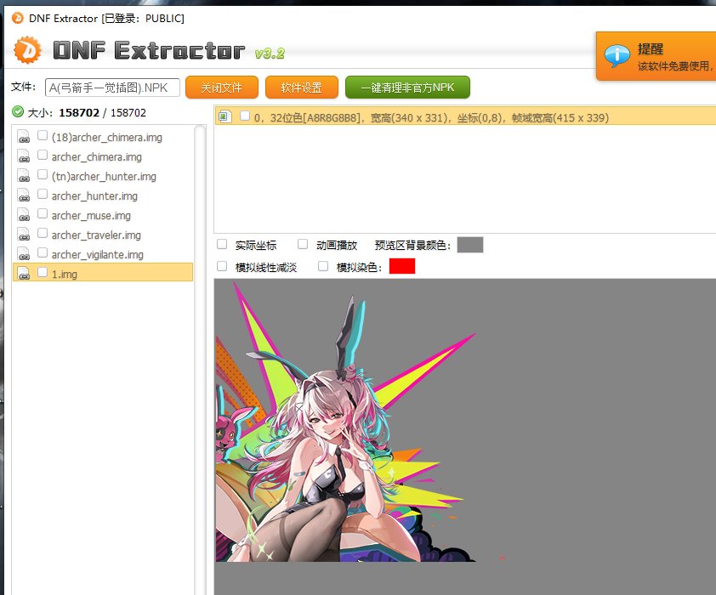The image size is (716, 595).
Task: Enable 动画播放 checkbox
Action: (303, 245)
